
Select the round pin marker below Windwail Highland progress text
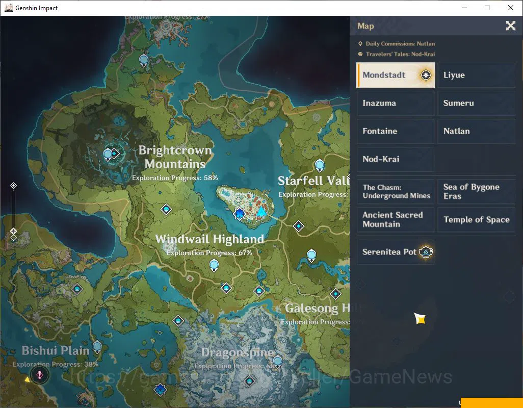(214, 266)
